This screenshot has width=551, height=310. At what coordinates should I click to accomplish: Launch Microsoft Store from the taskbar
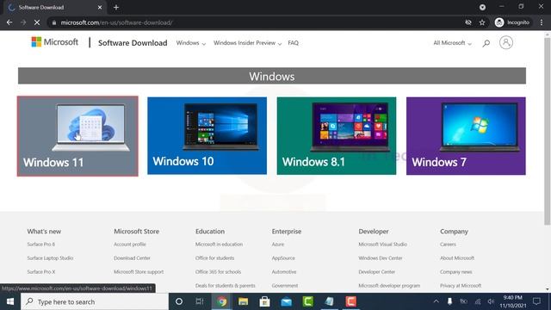click(x=264, y=301)
